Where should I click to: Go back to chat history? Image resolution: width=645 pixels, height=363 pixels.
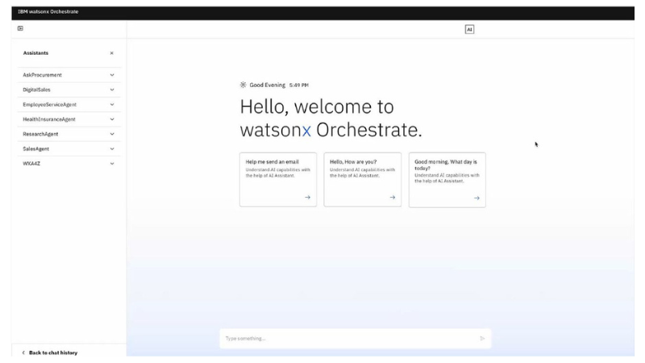(53, 353)
